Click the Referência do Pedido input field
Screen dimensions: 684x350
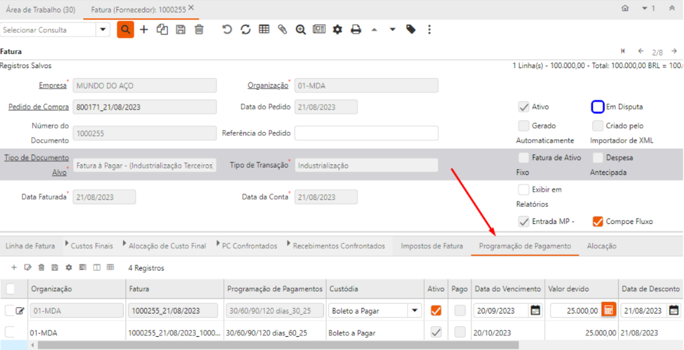366,133
